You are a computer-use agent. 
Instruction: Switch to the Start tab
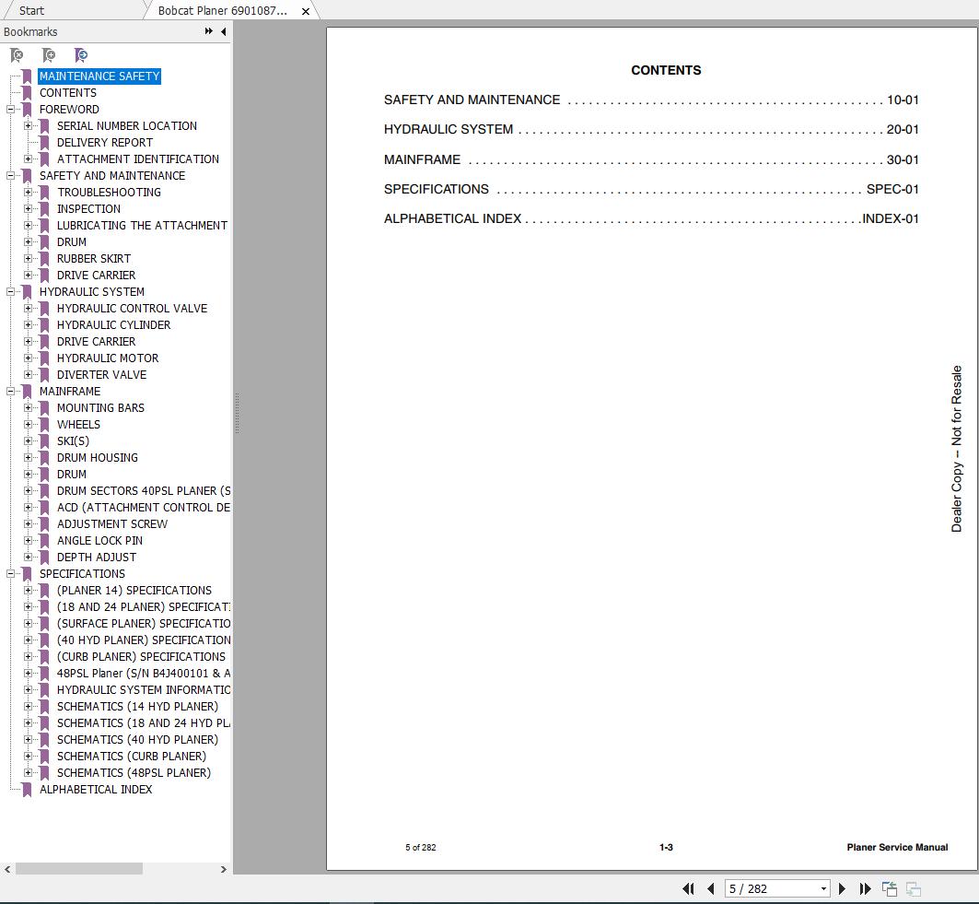[32, 11]
